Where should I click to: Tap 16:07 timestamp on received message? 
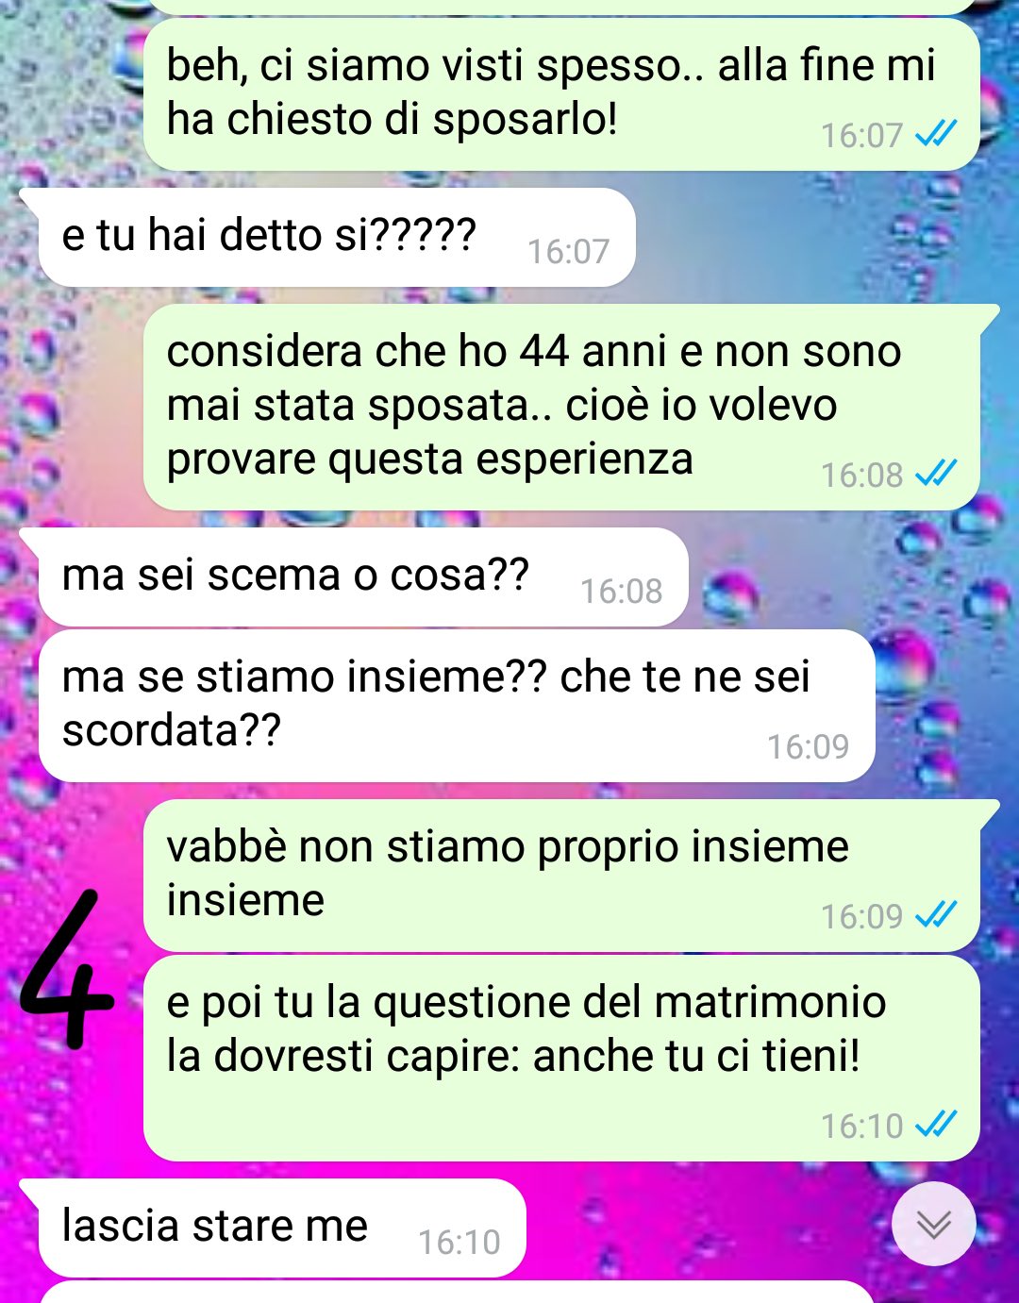click(568, 252)
